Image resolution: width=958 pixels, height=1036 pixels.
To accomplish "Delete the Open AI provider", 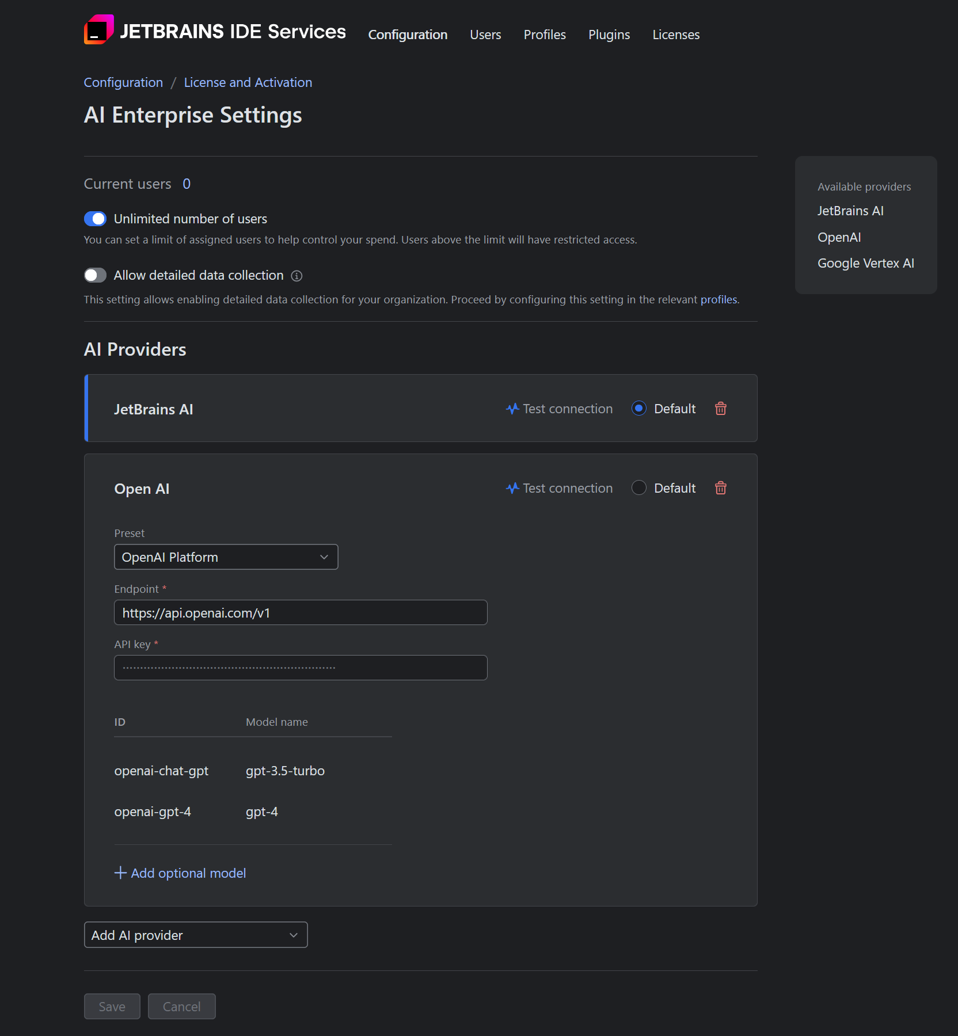I will pos(720,488).
